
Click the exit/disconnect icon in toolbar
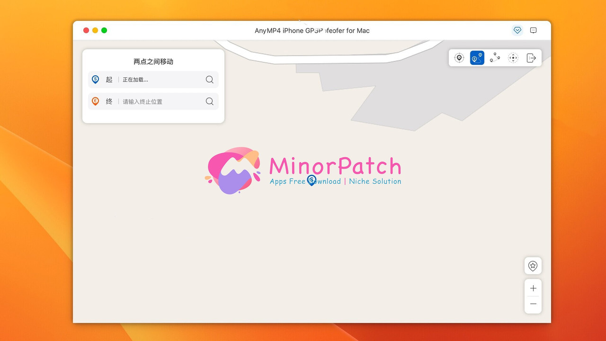[531, 58]
